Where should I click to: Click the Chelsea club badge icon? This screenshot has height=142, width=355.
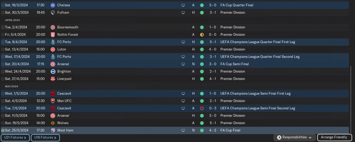53,5
